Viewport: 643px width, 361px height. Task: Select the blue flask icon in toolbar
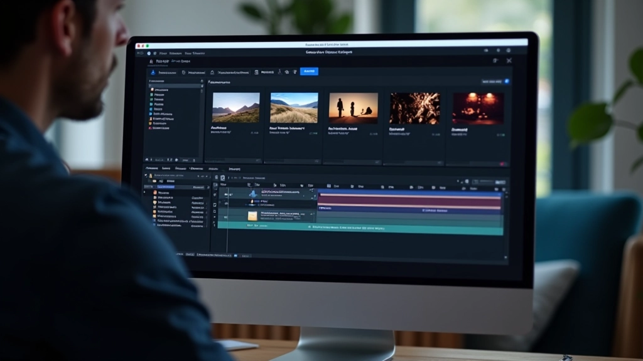coord(153,72)
